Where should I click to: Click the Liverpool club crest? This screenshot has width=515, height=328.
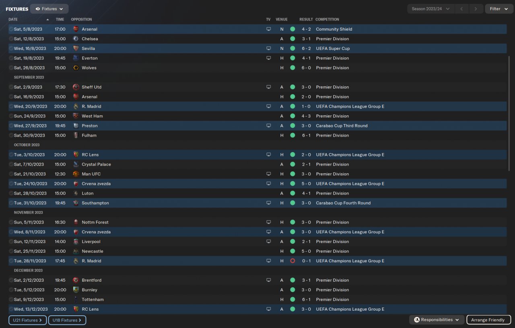[76, 242]
